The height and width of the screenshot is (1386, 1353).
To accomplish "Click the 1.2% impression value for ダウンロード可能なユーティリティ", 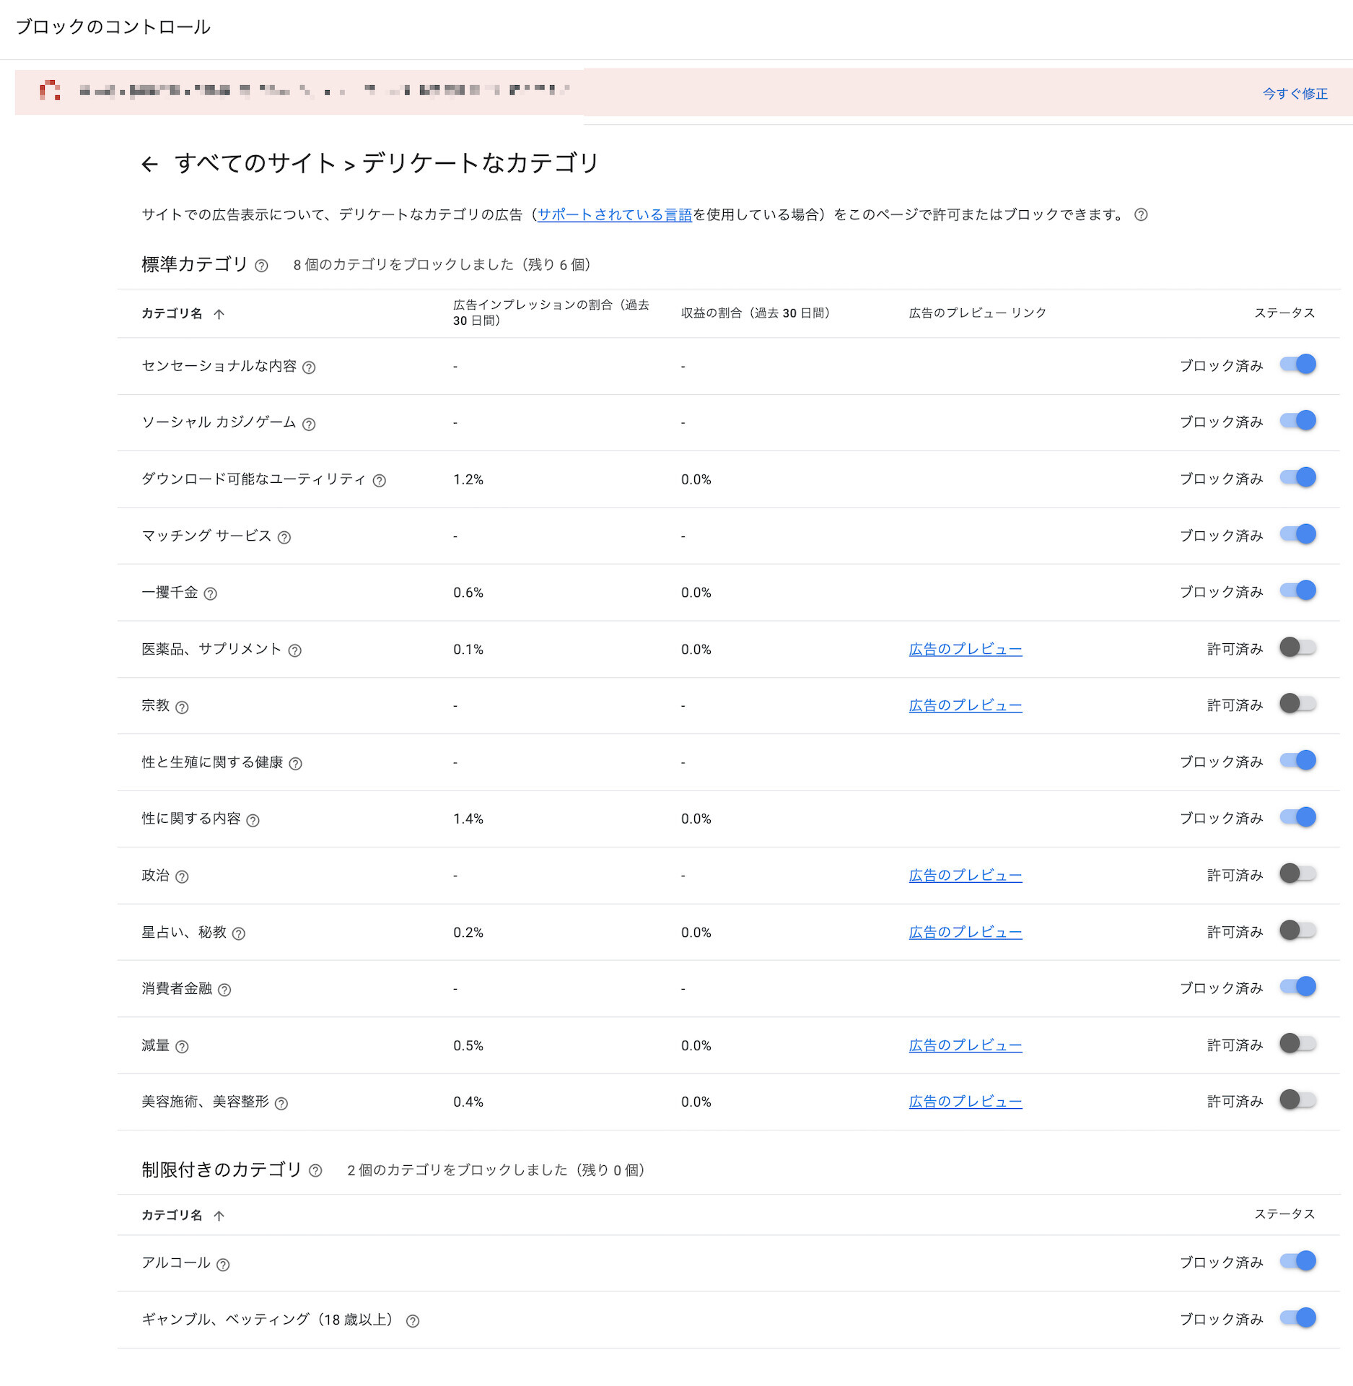I will pos(468,479).
